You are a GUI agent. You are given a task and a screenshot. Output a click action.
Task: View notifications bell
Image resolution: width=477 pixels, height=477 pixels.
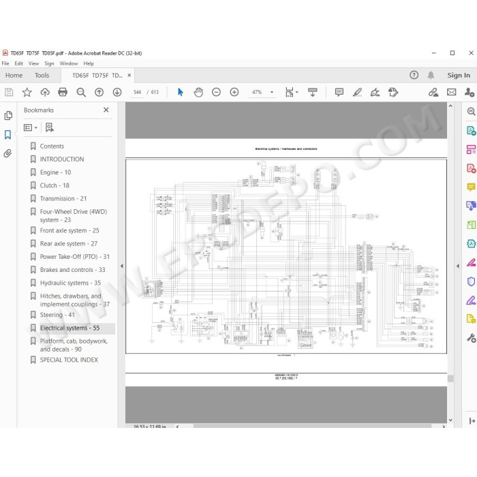(431, 75)
